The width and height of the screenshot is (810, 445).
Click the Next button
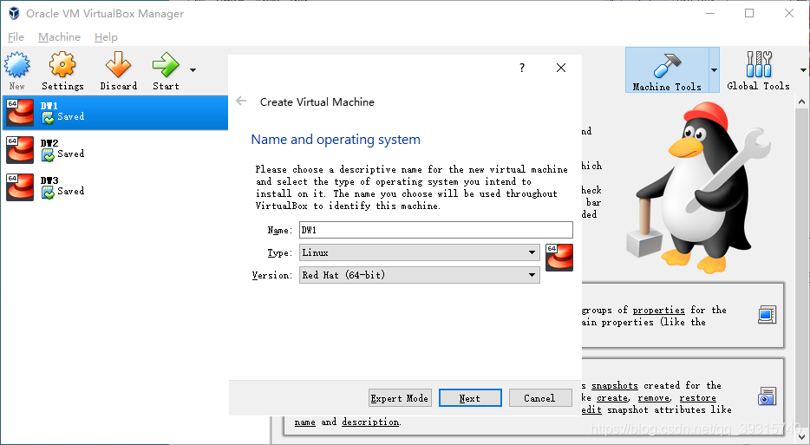pyautogui.click(x=470, y=398)
